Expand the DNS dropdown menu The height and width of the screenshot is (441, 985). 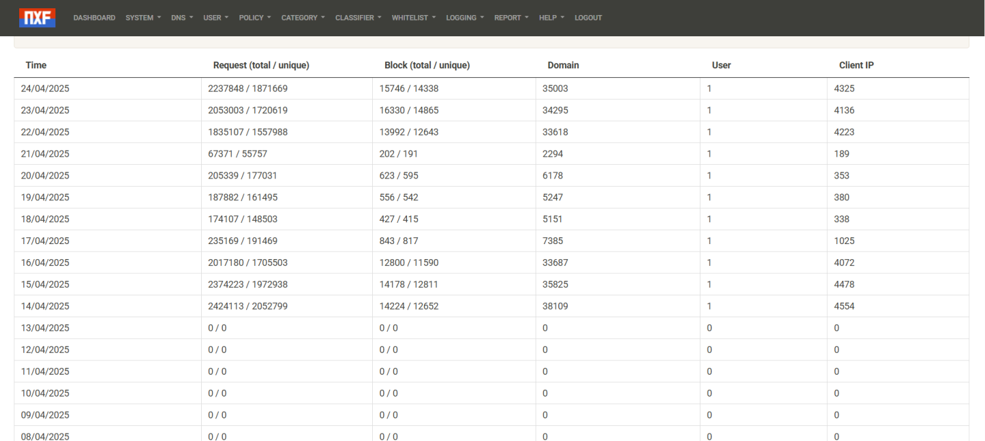point(182,18)
